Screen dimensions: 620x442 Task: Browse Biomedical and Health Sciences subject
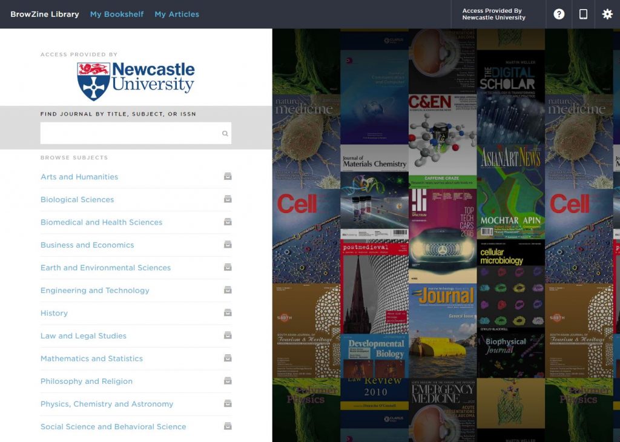pos(101,222)
